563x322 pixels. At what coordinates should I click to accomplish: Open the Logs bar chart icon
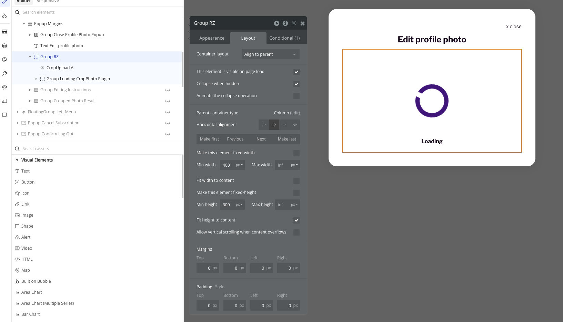(4, 101)
